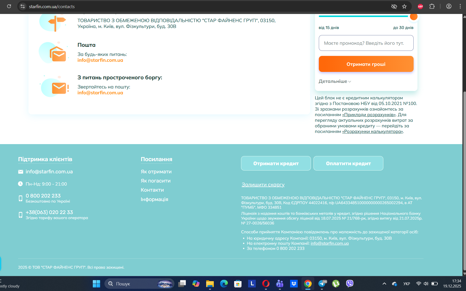Focus the promo code input field

click(366, 43)
